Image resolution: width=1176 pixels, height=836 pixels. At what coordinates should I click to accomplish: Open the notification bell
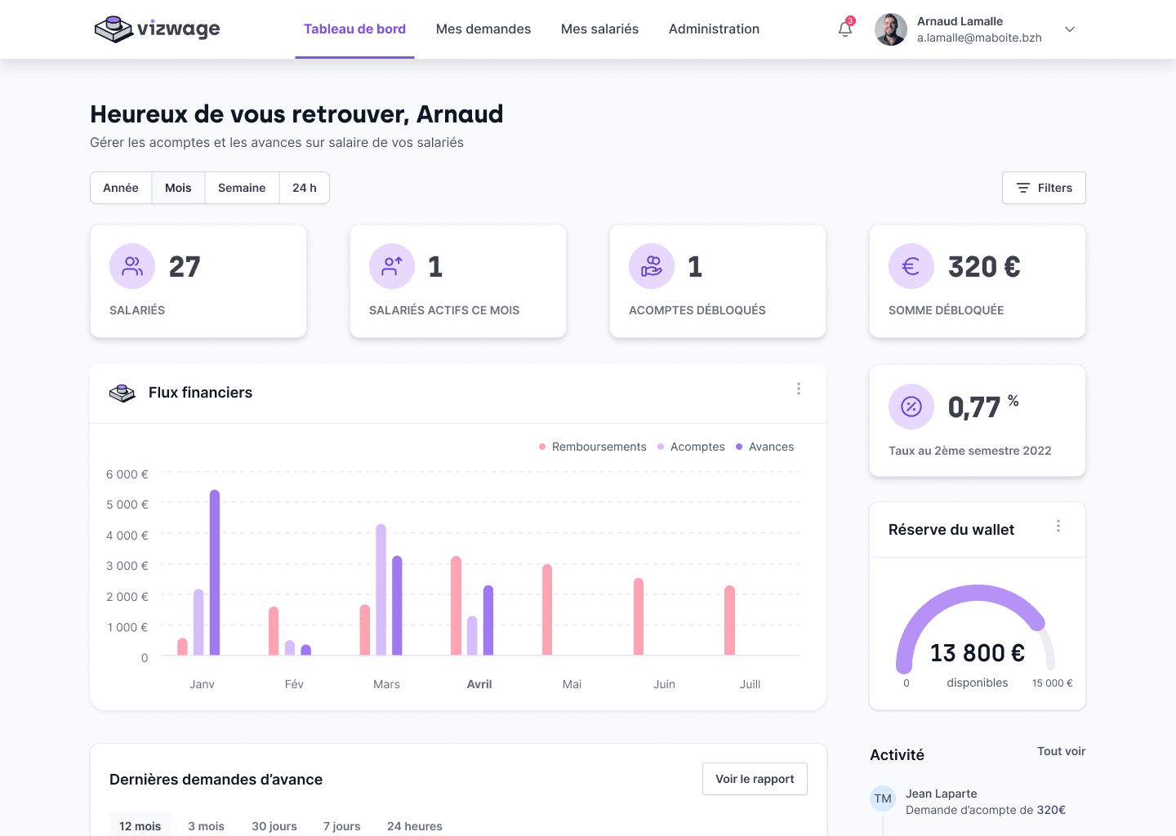[x=844, y=29]
